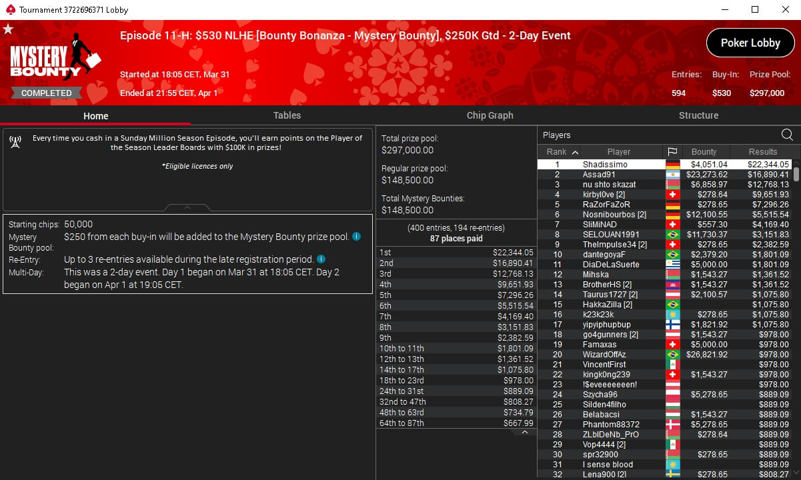Screen dimensions: 801x480
Task: Open the Chip Graph tab
Action: coord(490,115)
